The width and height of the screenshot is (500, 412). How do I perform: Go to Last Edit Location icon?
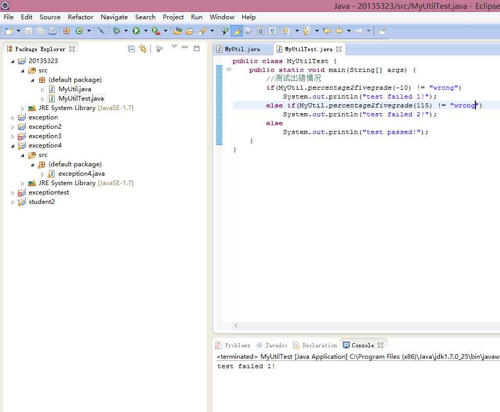tap(327, 31)
